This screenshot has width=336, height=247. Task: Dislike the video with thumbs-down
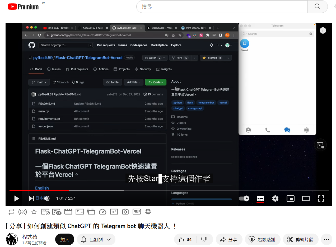(x=204, y=239)
